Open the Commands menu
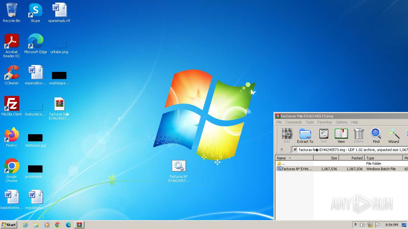The width and height of the screenshot is (408, 229). [x=294, y=122]
